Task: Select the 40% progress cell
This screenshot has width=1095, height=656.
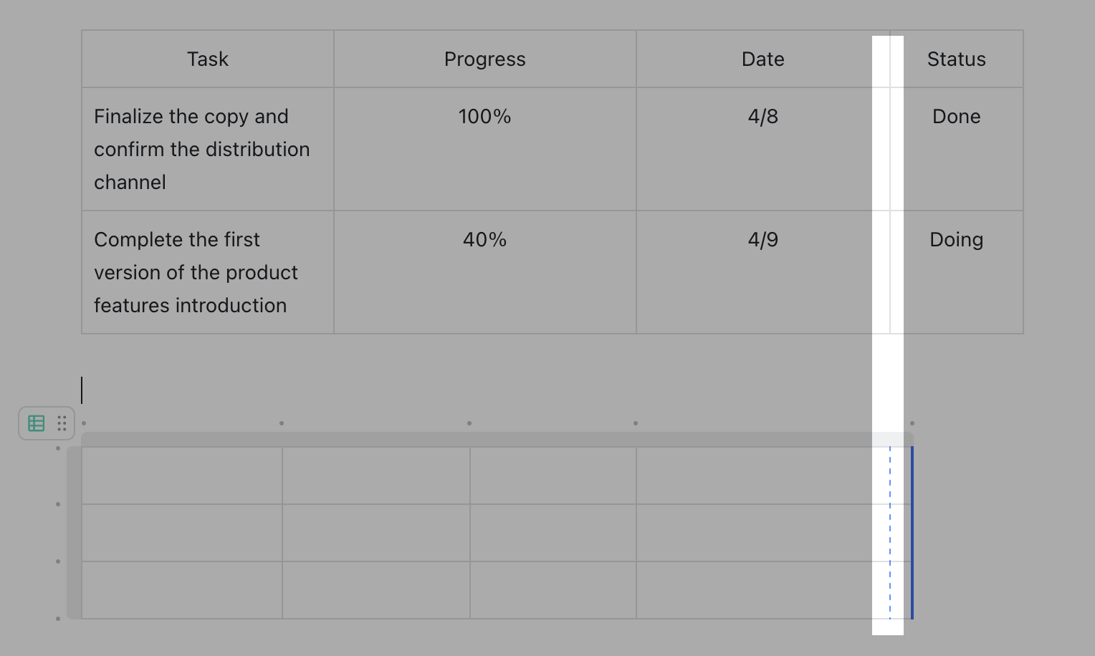Action: pyautogui.click(x=484, y=239)
